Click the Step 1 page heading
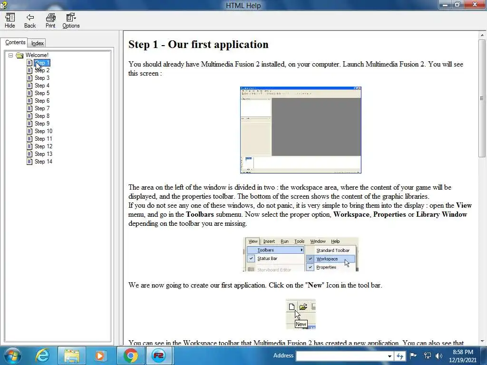The height and width of the screenshot is (365, 487). [x=198, y=44]
